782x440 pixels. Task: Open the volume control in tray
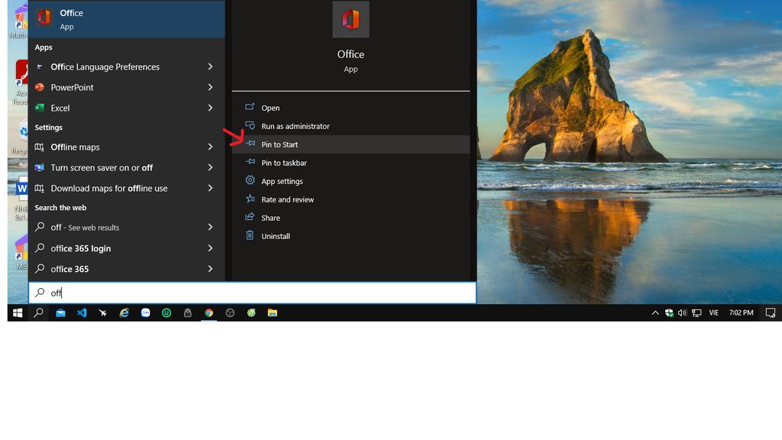point(682,312)
